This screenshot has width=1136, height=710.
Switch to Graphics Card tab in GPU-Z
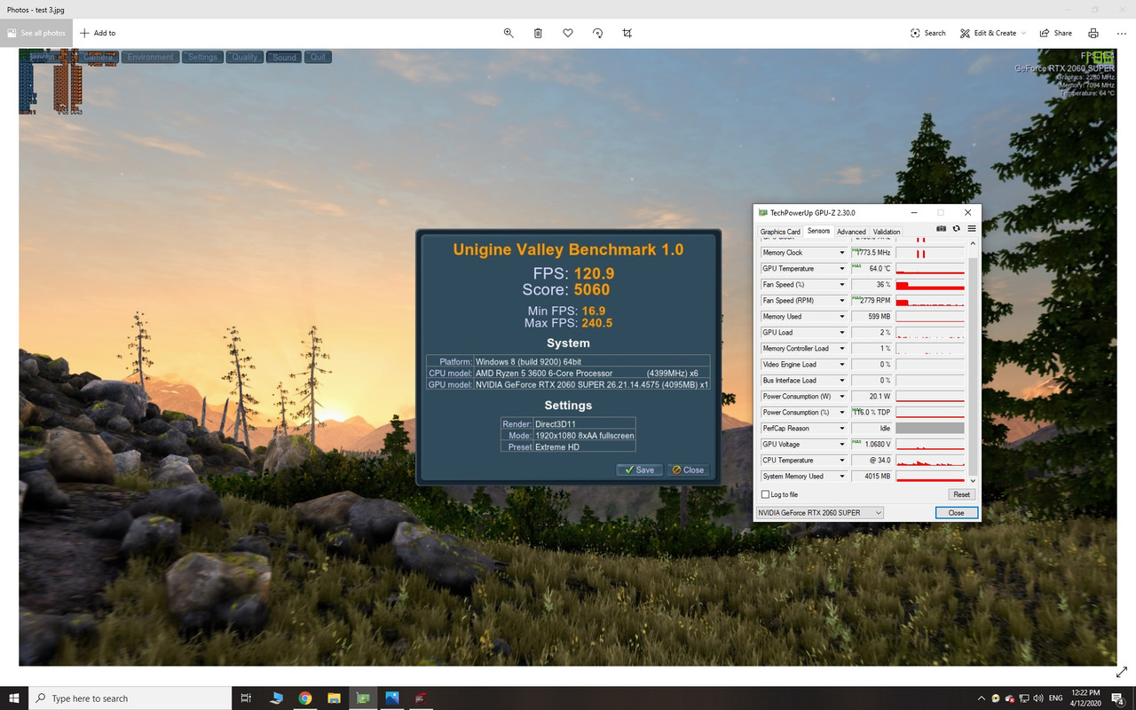click(780, 232)
